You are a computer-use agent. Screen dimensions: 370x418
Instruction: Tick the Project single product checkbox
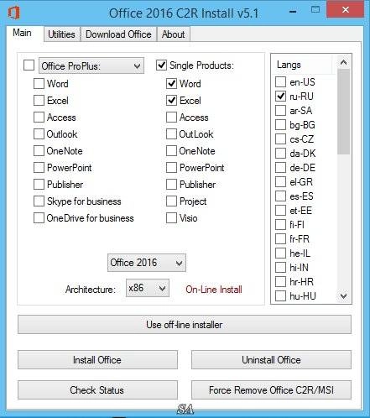click(x=171, y=201)
